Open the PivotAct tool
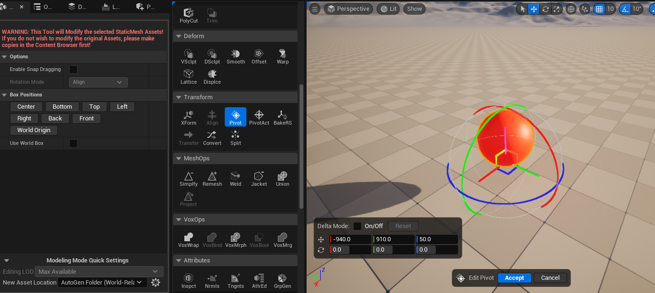The width and height of the screenshot is (655, 293). (259, 118)
